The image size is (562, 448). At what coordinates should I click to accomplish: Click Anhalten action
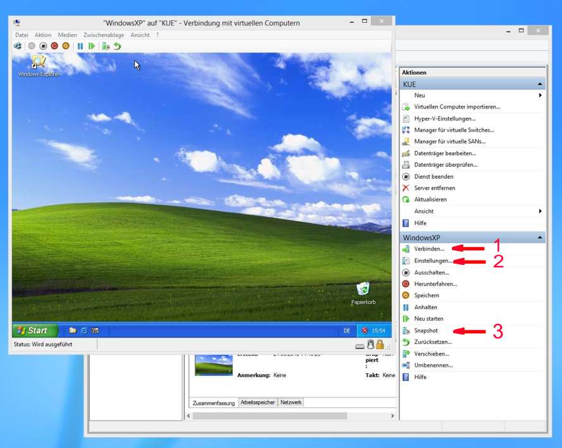425,307
